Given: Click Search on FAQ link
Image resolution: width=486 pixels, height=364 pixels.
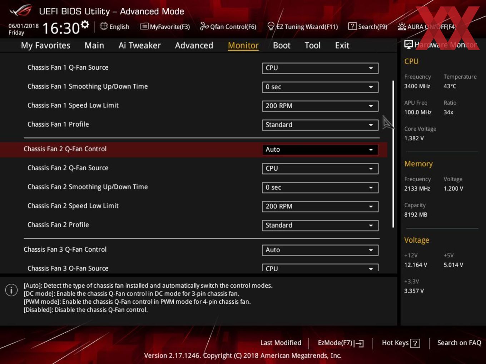Looking at the screenshot, I should click(x=459, y=343).
